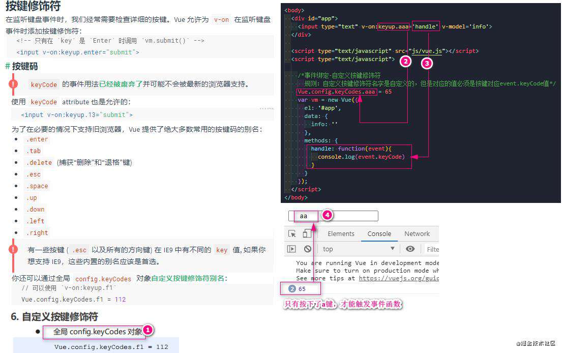Click the inline v-on code in intro paragraph
This screenshot has width=563, height=353.
pos(221,20)
